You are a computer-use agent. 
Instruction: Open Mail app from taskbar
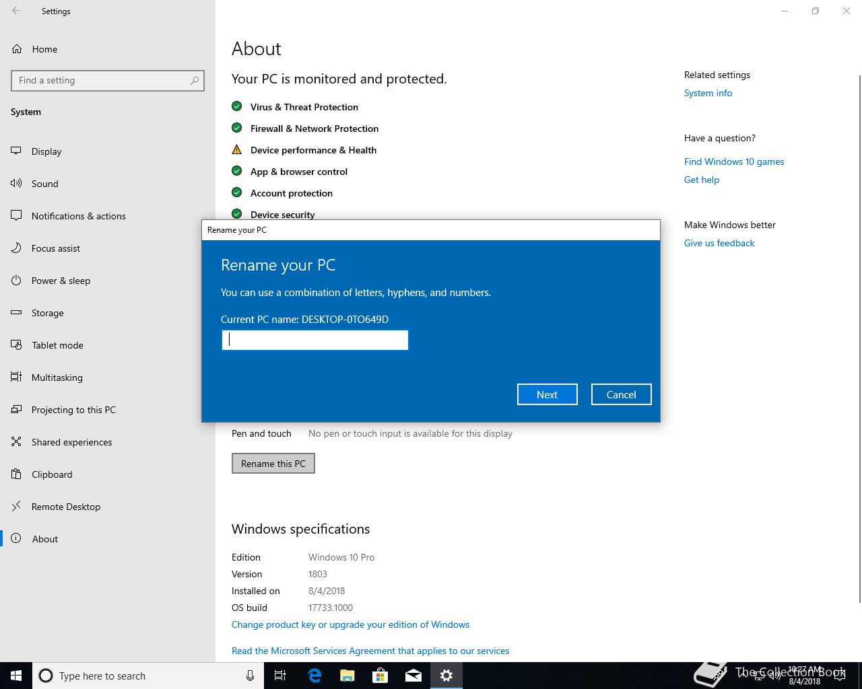[x=413, y=676]
